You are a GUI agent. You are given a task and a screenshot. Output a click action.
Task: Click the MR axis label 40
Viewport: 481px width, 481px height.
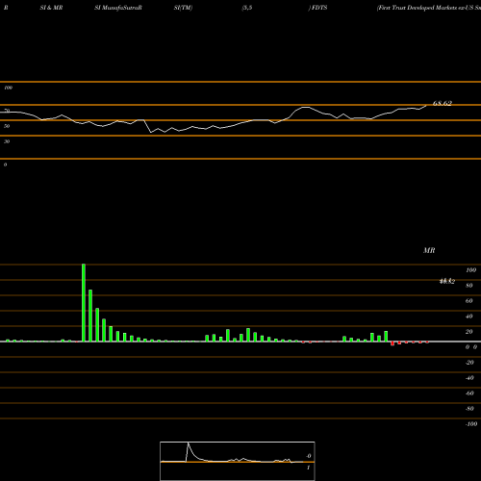pyautogui.click(x=469, y=316)
